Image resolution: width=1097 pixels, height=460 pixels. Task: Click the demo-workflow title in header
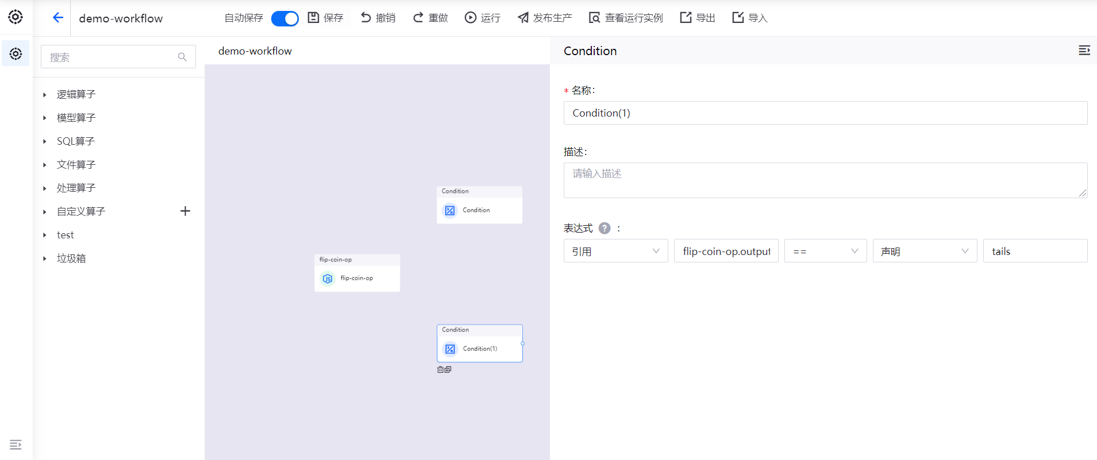(x=121, y=18)
